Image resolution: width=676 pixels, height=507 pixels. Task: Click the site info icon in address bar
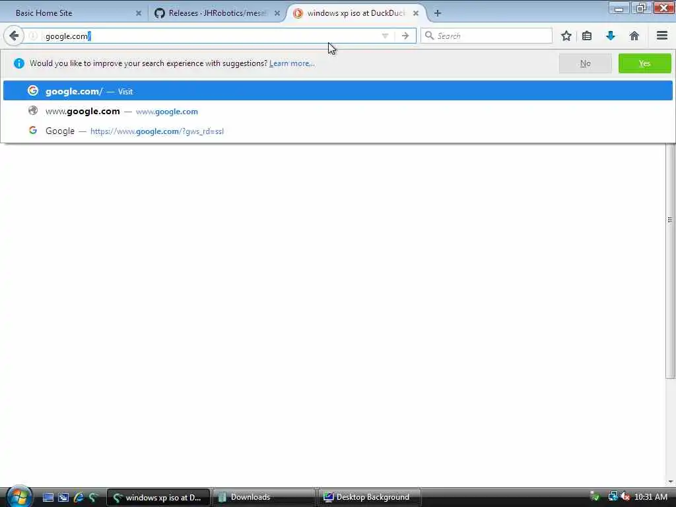pos(33,36)
